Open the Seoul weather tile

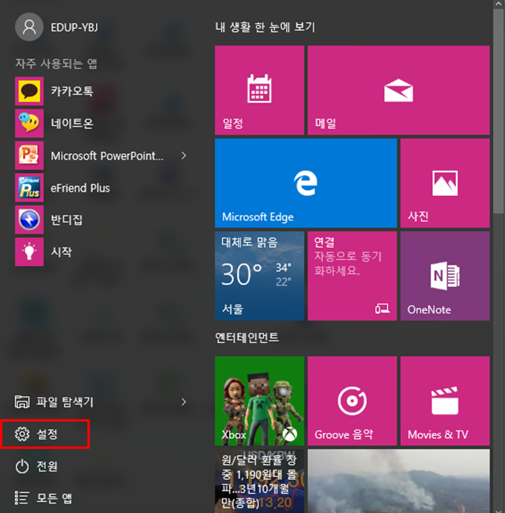click(260, 276)
